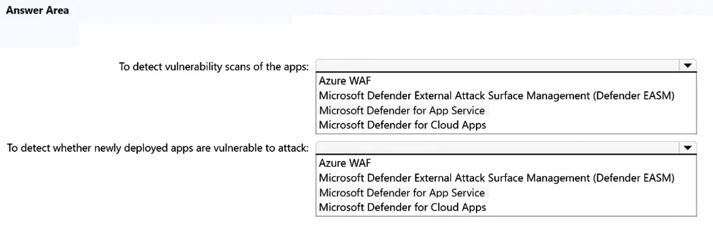The height and width of the screenshot is (231, 713).
Task: Choose Defender EASM for newly deployed apps
Action: point(497,177)
